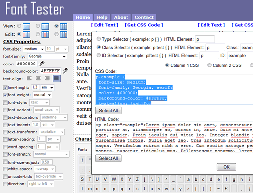Select single-column view layout icon

(26, 26)
